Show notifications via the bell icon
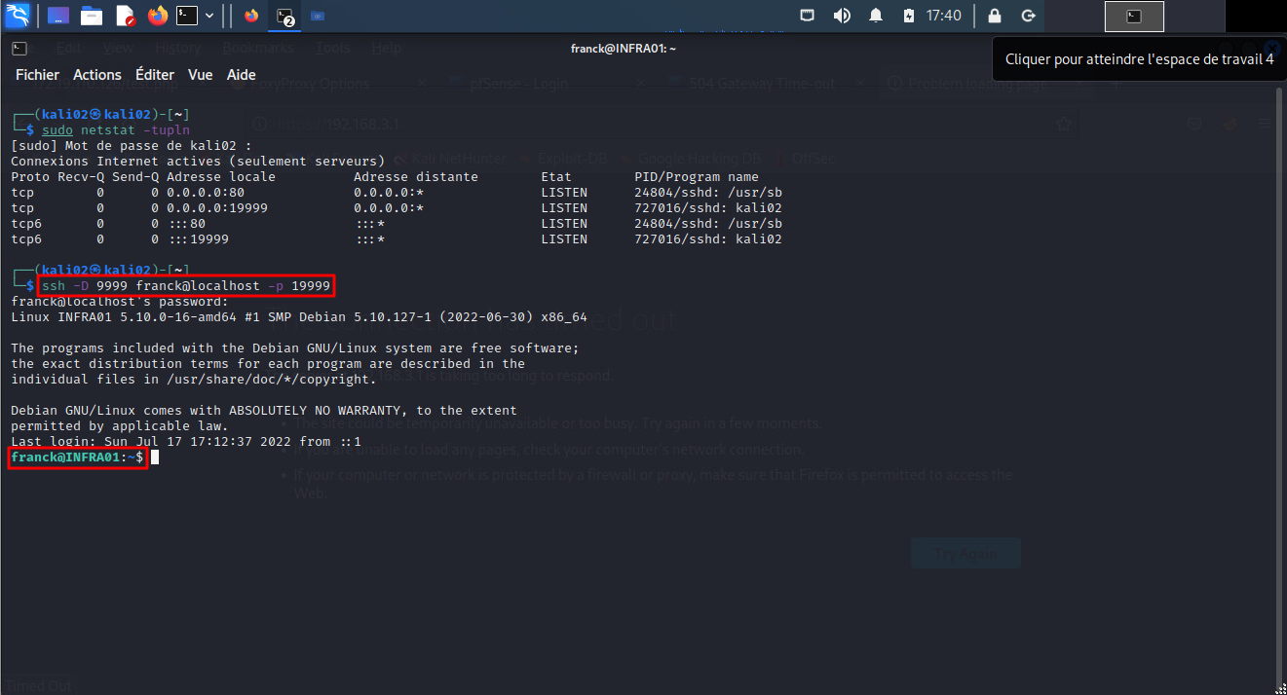Image resolution: width=1287 pixels, height=695 pixels. [876, 16]
